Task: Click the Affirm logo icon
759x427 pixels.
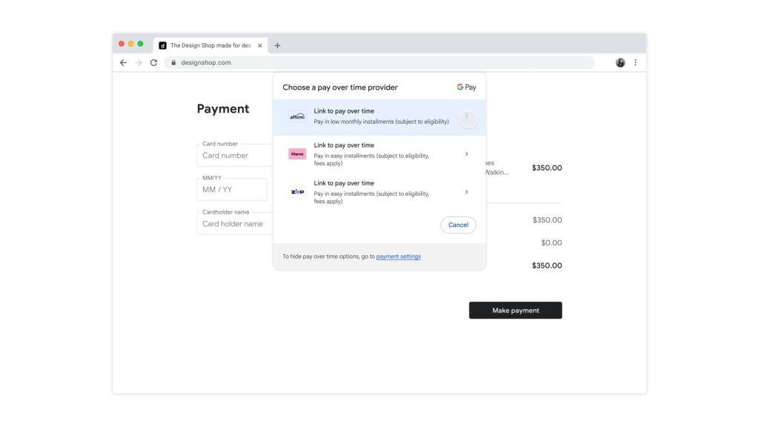Action: tap(296, 116)
